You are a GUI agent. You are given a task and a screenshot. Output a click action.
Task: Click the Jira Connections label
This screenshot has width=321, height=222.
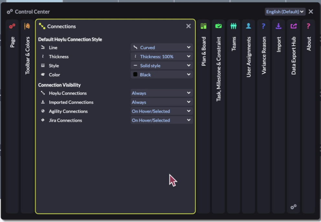point(65,120)
